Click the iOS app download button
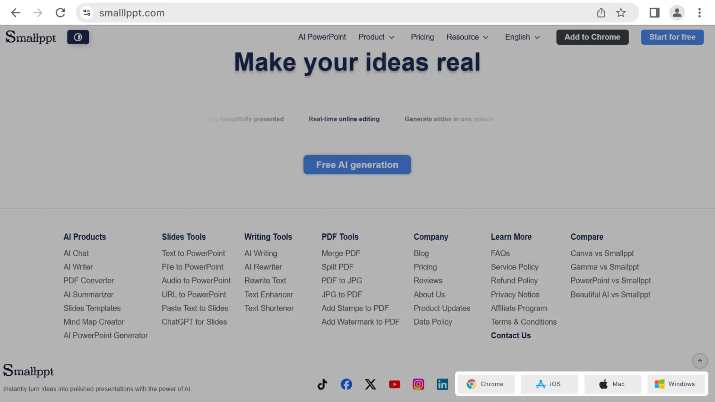The height and width of the screenshot is (402, 715). click(549, 384)
